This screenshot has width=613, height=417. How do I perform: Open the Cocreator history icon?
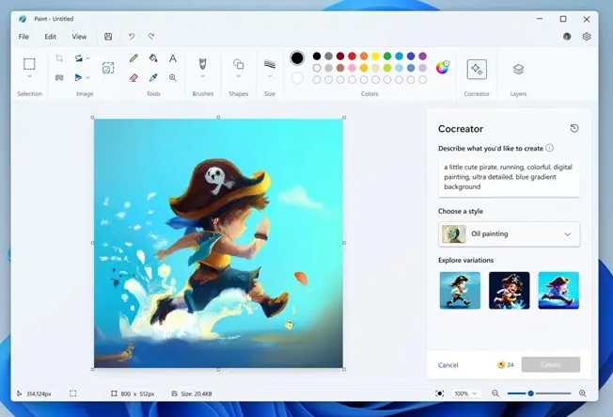[574, 128]
